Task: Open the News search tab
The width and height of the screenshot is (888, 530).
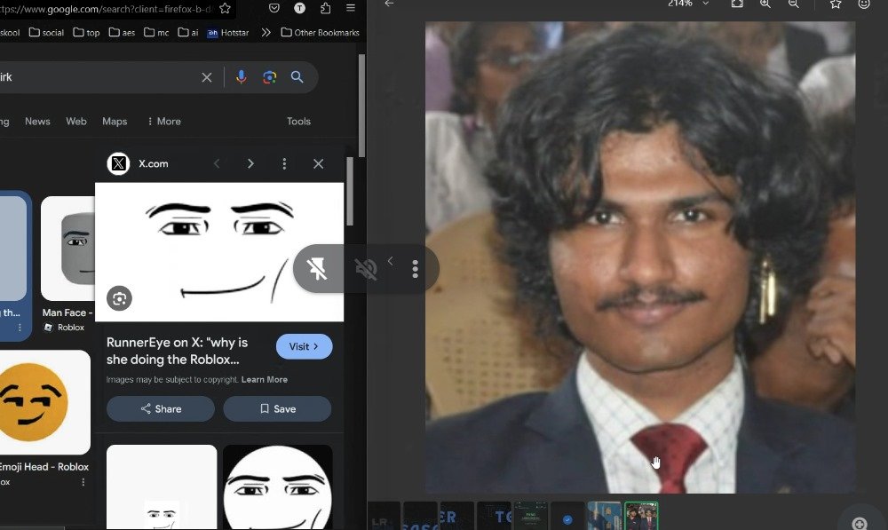Action: 37,121
